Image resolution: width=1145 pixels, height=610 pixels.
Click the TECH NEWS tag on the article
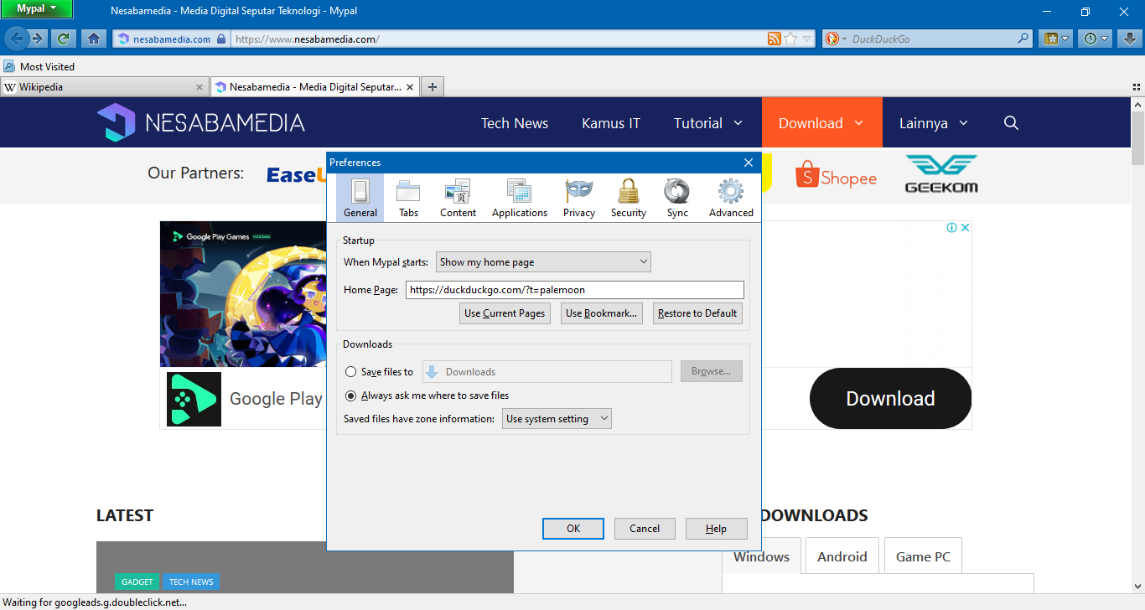coord(191,582)
